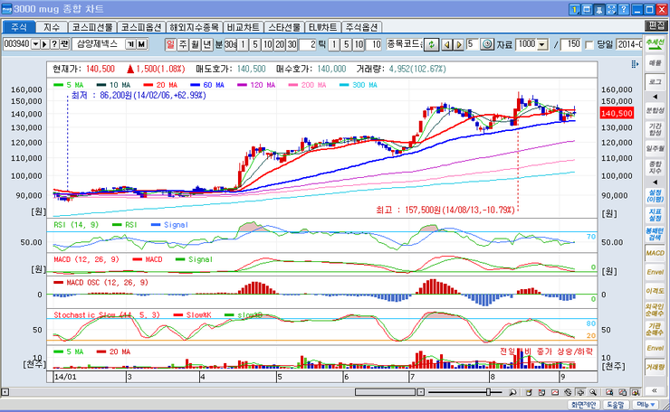This screenshot has height=412, width=670.
Task: Open the 메뉴 dropdown menu
Action: click(x=646, y=405)
